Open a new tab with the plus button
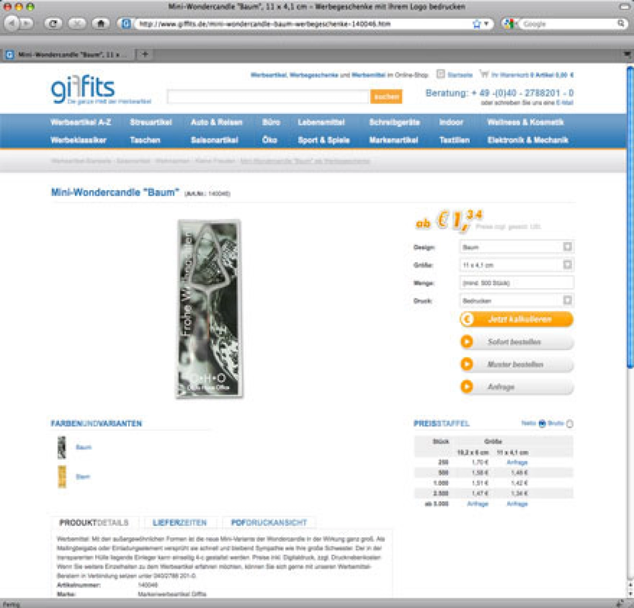 point(145,54)
